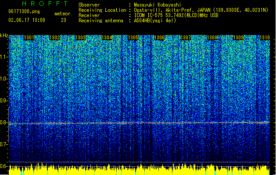
Task: Click the meteor label
Action: (62, 14)
